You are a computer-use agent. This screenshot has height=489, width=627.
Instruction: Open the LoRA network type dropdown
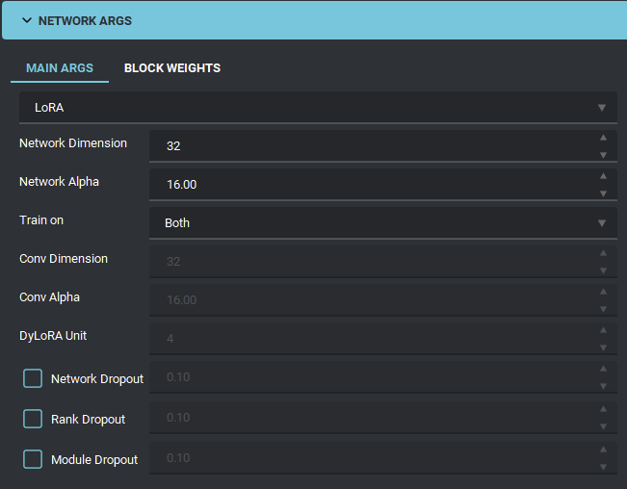pos(318,108)
